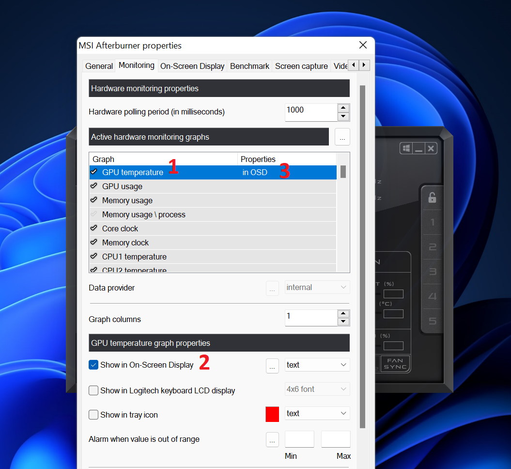Select profile slot 5 in Afterburner main window

pyautogui.click(x=433, y=321)
